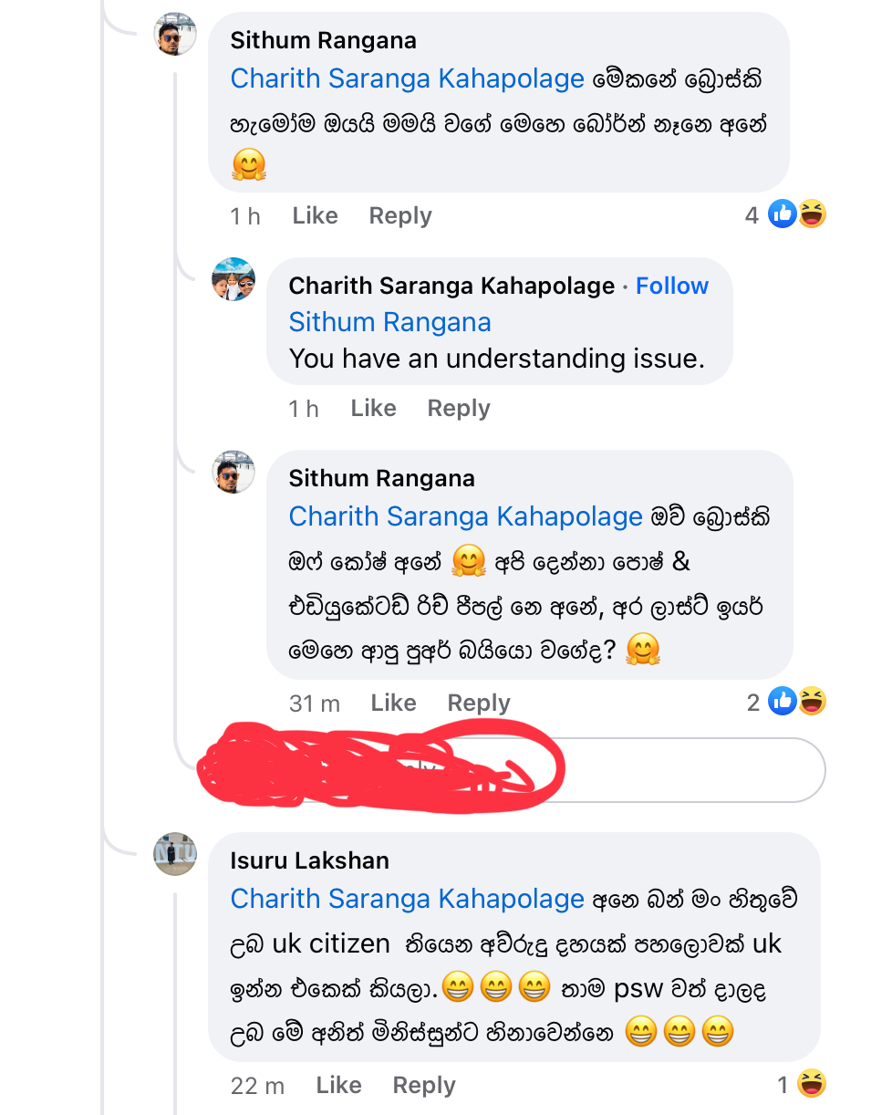This screenshot has width=892, height=1115.
Task: Open Sithum Rangana's second comment avatar
Action: pos(233,472)
